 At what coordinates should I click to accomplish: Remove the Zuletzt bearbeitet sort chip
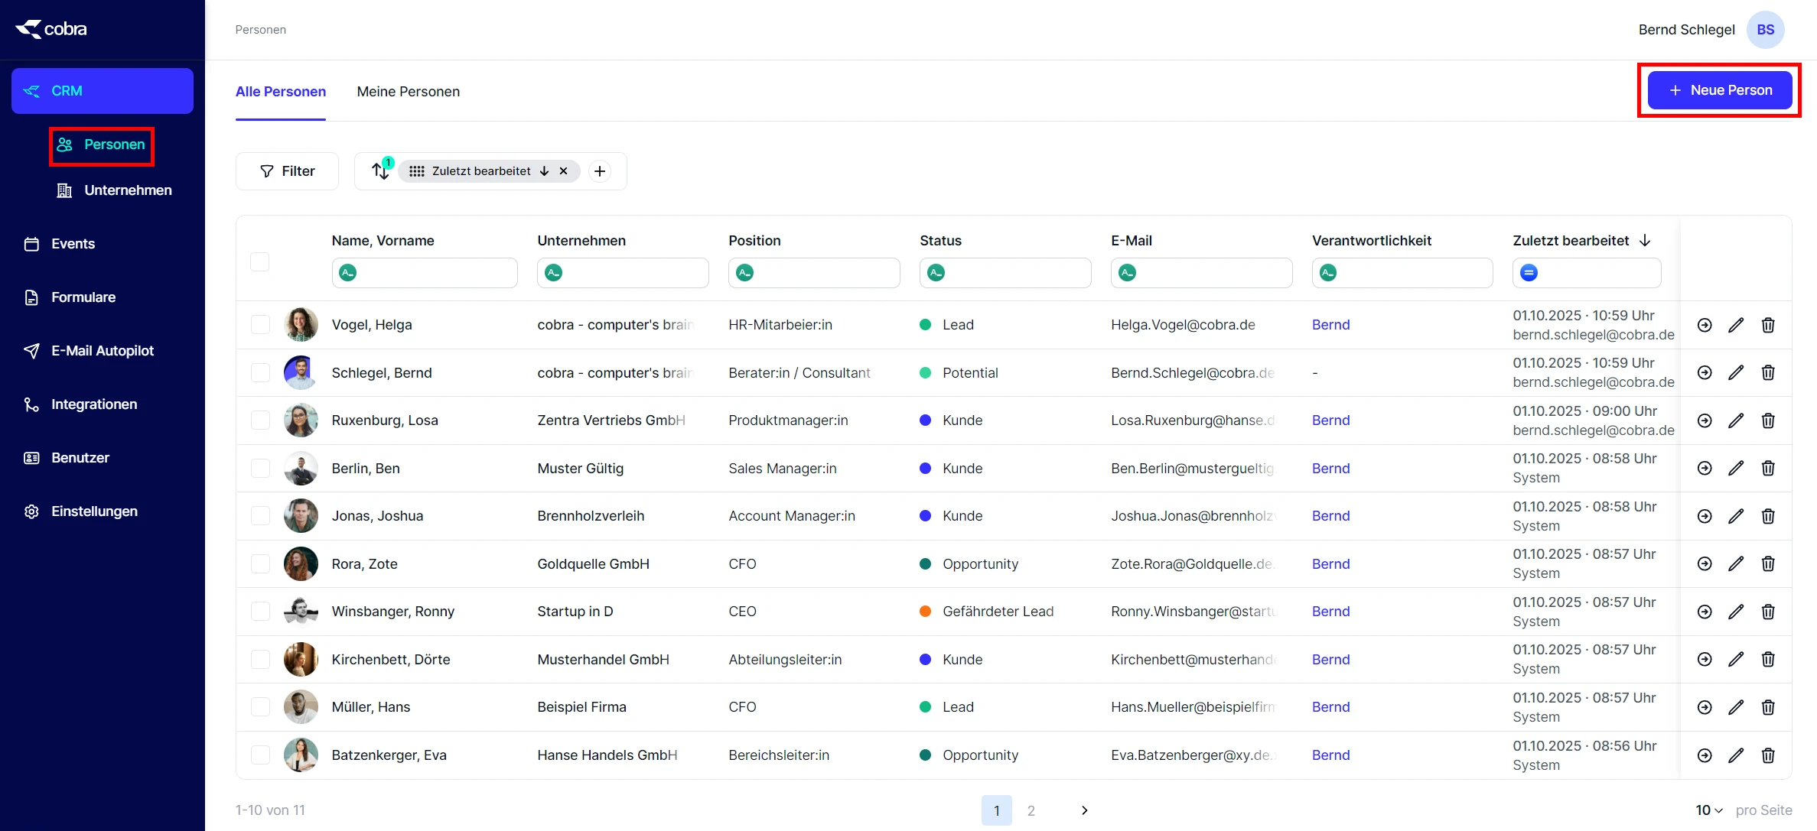(563, 171)
